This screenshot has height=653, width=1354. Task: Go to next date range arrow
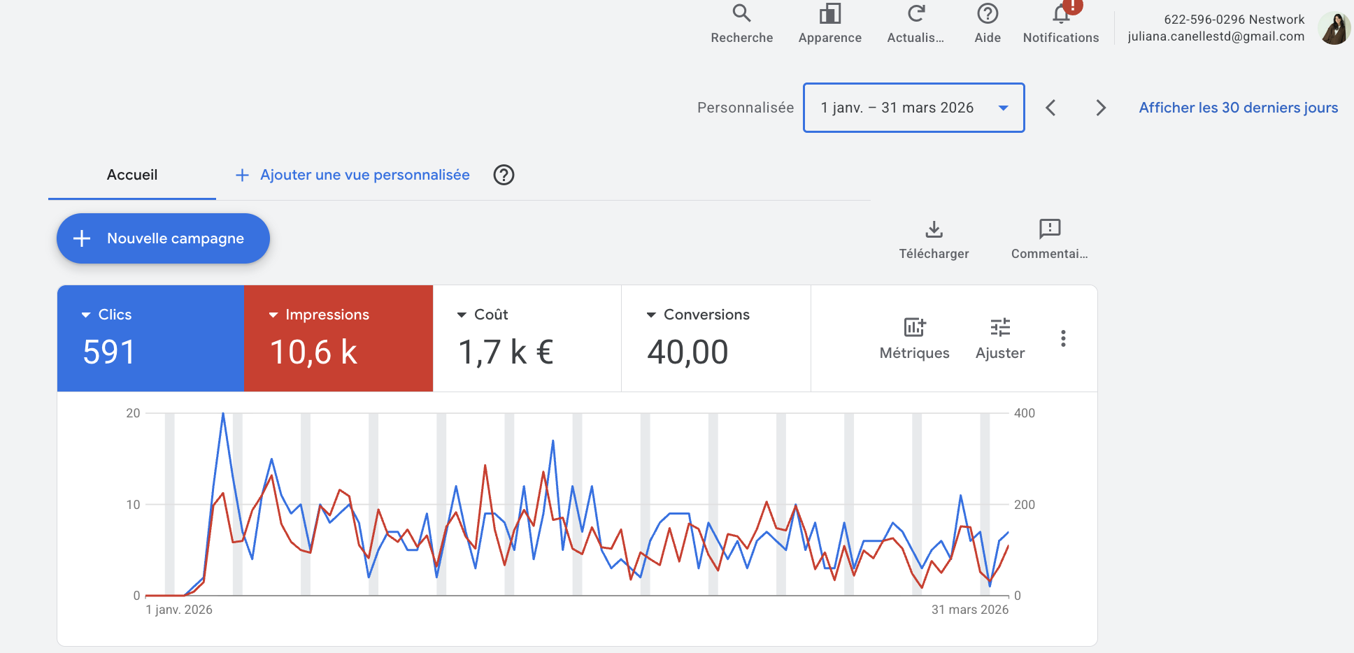coord(1101,108)
